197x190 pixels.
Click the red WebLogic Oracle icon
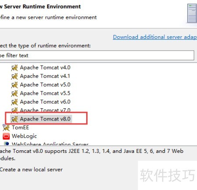click(6, 136)
